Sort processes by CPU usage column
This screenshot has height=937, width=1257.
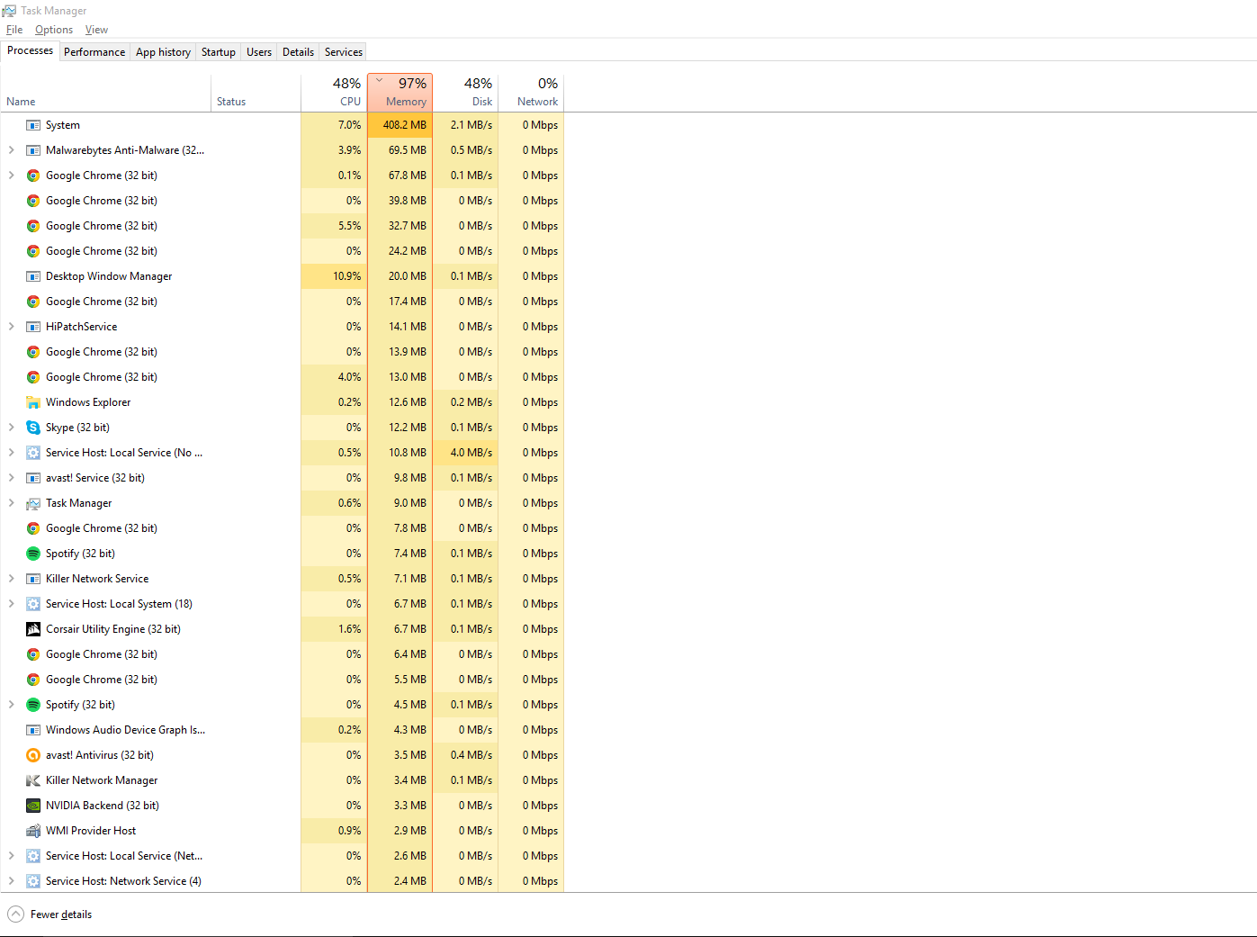[334, 93]
